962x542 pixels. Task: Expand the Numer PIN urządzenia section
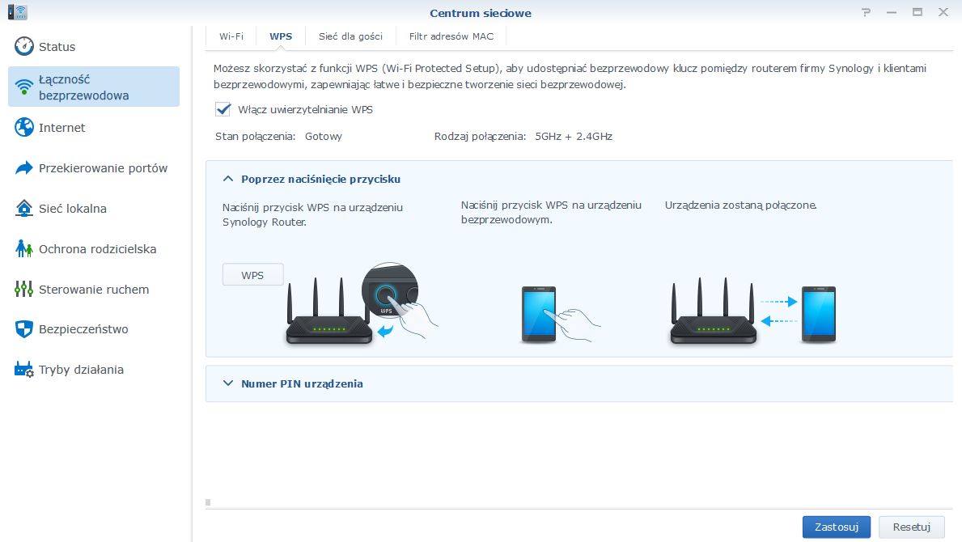pos(228,383)
